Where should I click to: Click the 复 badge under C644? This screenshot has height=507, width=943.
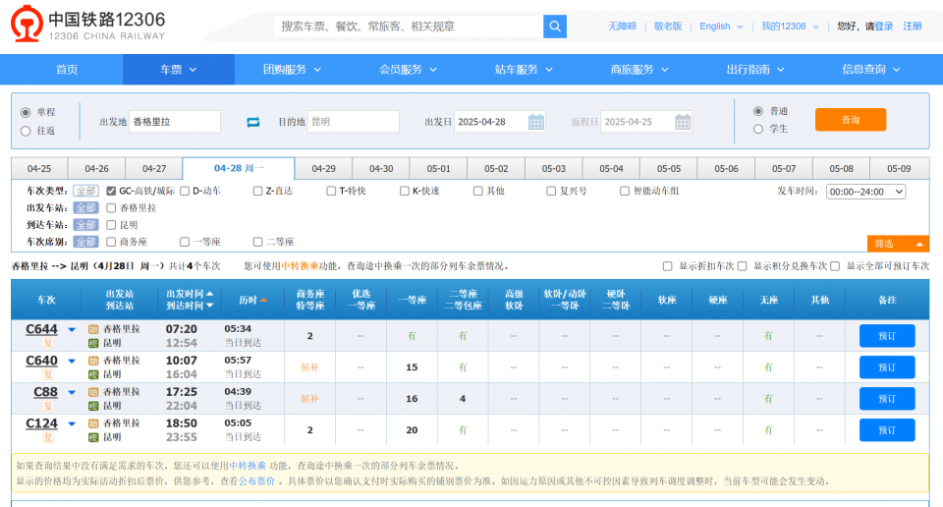(x=48, y=344)
